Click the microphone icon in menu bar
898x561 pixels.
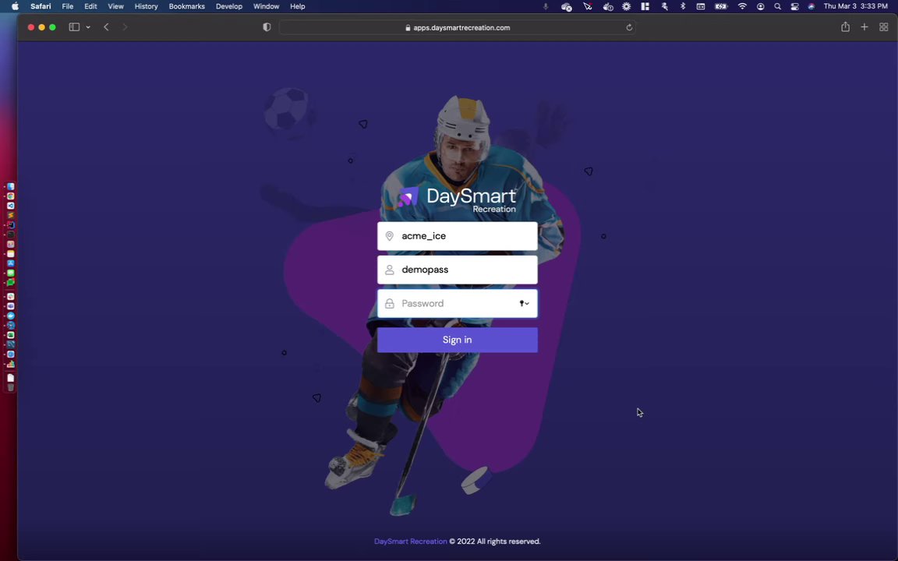coord(545,6)
